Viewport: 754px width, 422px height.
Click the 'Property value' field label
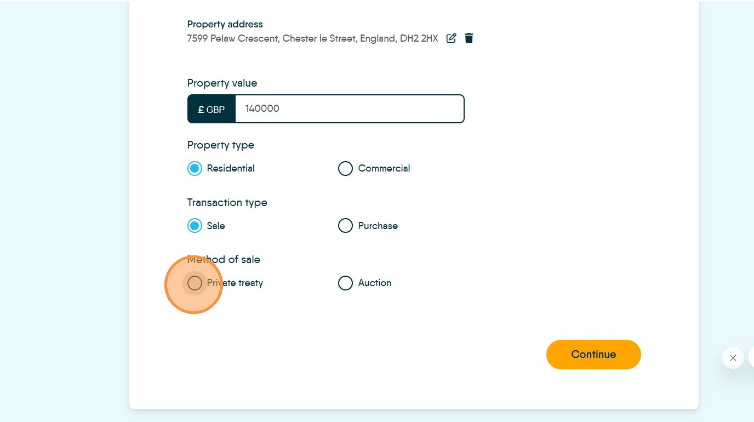click(222, 83)
